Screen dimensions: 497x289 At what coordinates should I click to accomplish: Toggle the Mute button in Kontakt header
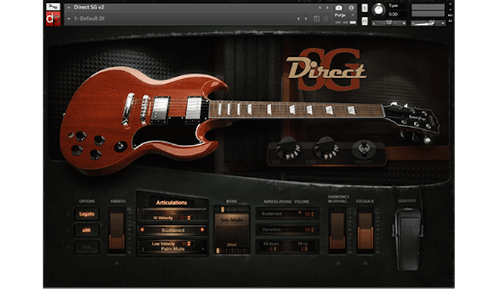coord(364,21)
